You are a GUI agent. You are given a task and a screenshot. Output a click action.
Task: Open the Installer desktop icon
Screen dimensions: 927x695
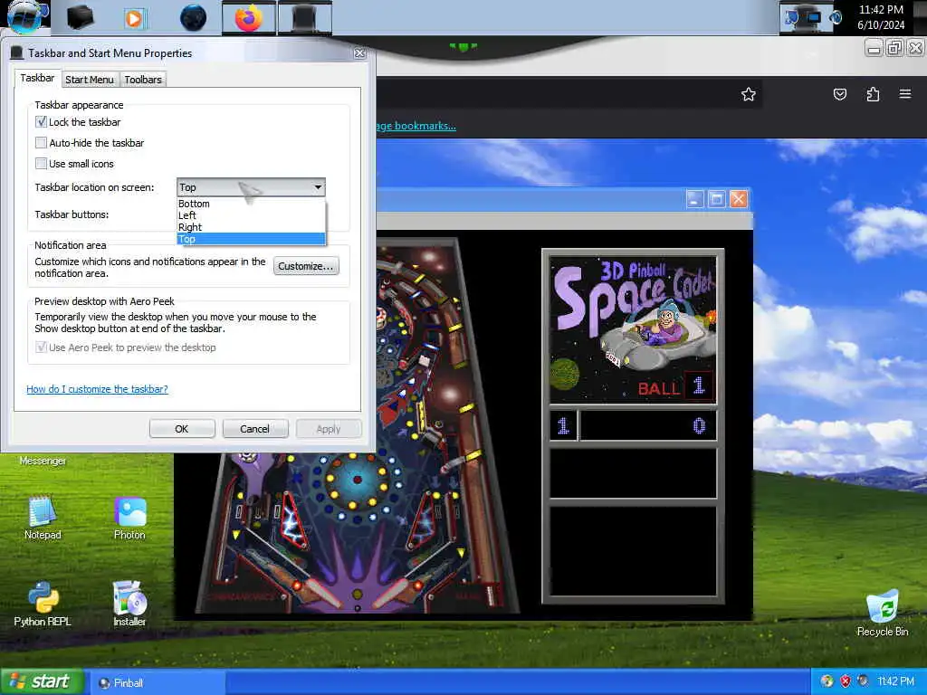point(129,604)
